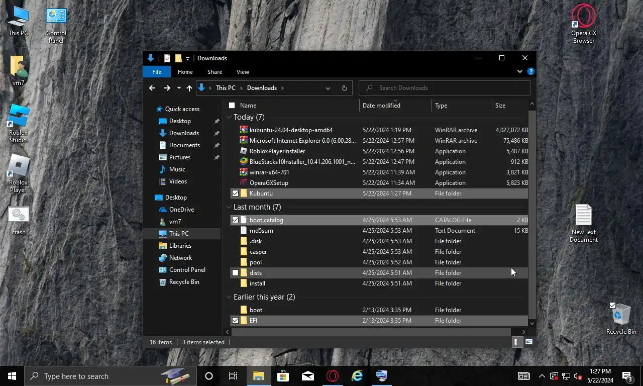
Task: Sort by the Date modified column
Action: [x=395, y=106]
